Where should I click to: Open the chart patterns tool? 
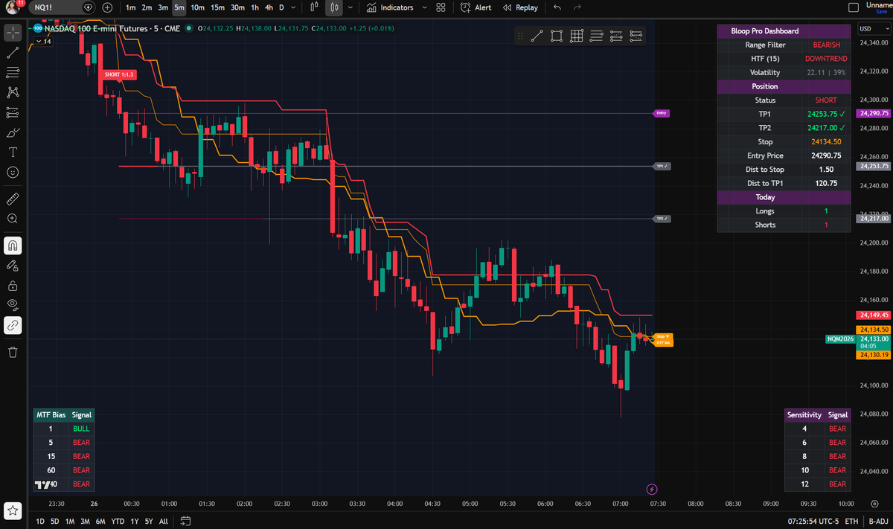[13, 92]
